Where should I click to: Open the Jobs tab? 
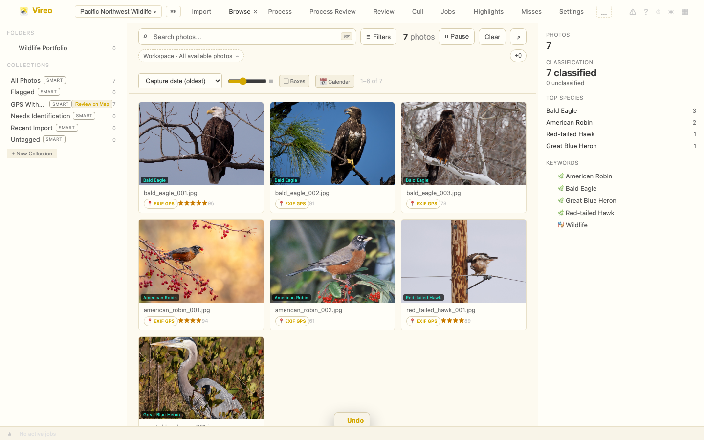point(448,11)
